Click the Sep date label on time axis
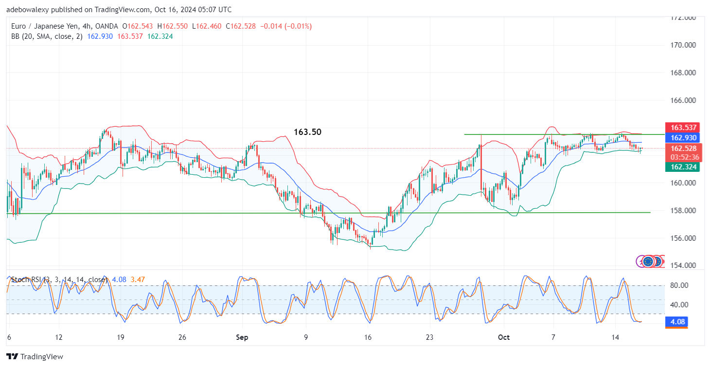This screenshot has height=367, width=711. [x=242, y=337]
